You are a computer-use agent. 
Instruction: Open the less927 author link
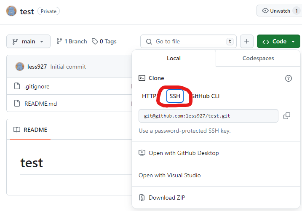pos(37,67)
